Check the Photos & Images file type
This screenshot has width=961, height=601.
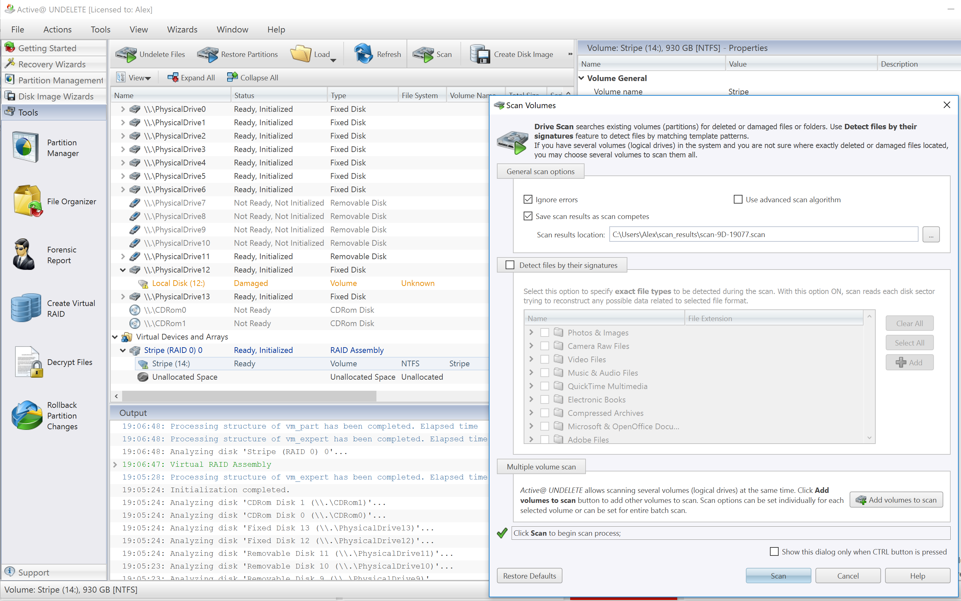coord(544,332)
